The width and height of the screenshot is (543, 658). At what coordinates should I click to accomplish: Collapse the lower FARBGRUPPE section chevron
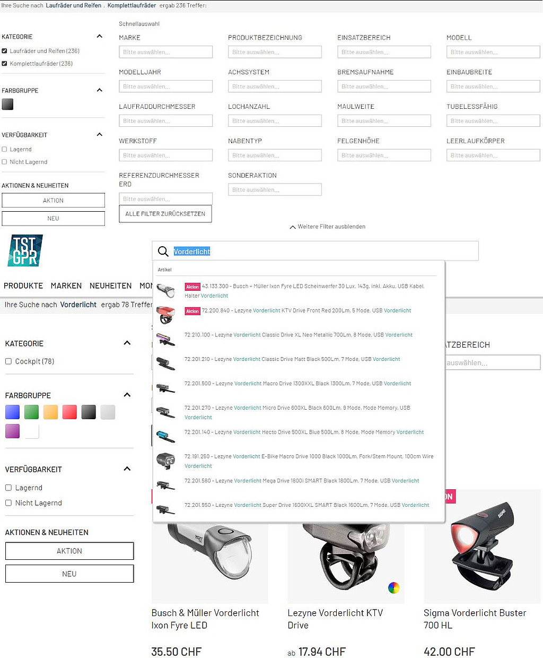tap(127, 395)
